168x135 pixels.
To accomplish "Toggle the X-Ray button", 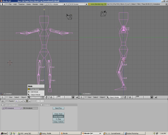I will coord(58,119).
